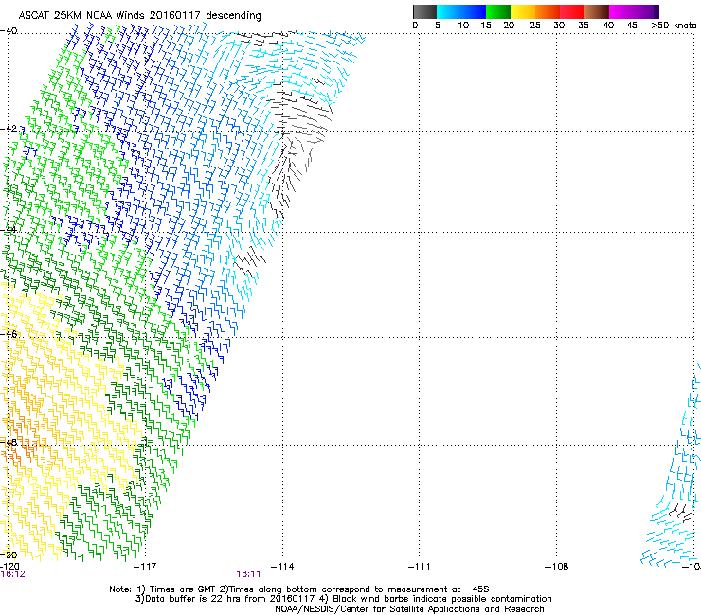Click the green 15-20 knots legend segment

[x=498, y=11]
